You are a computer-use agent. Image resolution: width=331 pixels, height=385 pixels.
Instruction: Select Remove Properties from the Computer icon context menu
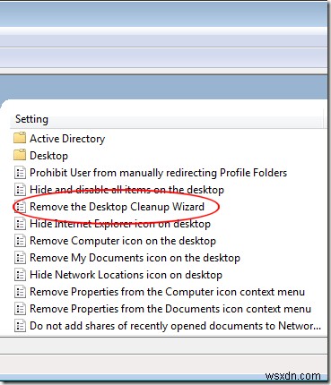(x=167, y=292)
